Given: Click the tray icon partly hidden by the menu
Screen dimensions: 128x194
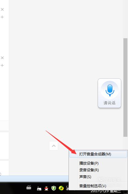Looking at the screenshot, I should coord(67,188).
